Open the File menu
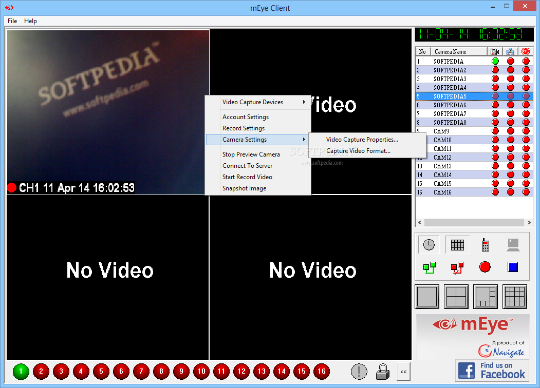This screenshot has width=540, height=388. tap(12, 21)
